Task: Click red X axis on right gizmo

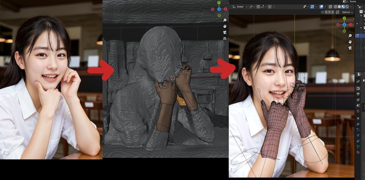Action: [350, 25]
